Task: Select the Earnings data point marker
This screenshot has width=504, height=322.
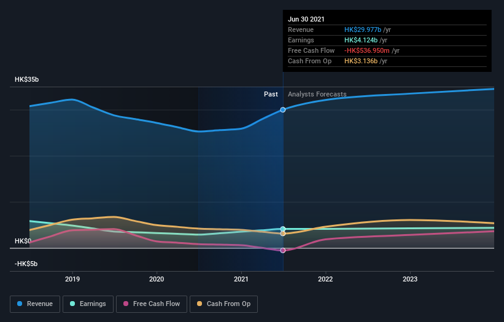Action: [283, 229]
